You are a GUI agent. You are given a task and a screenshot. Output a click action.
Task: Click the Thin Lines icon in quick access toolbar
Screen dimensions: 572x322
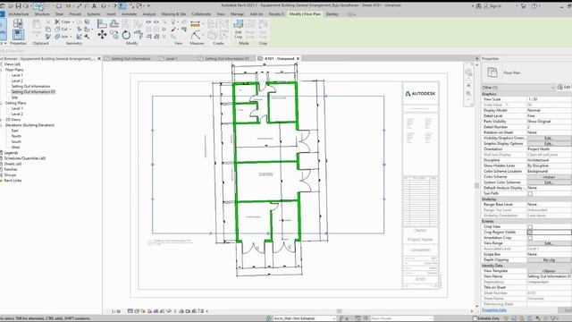pos(122,6)
